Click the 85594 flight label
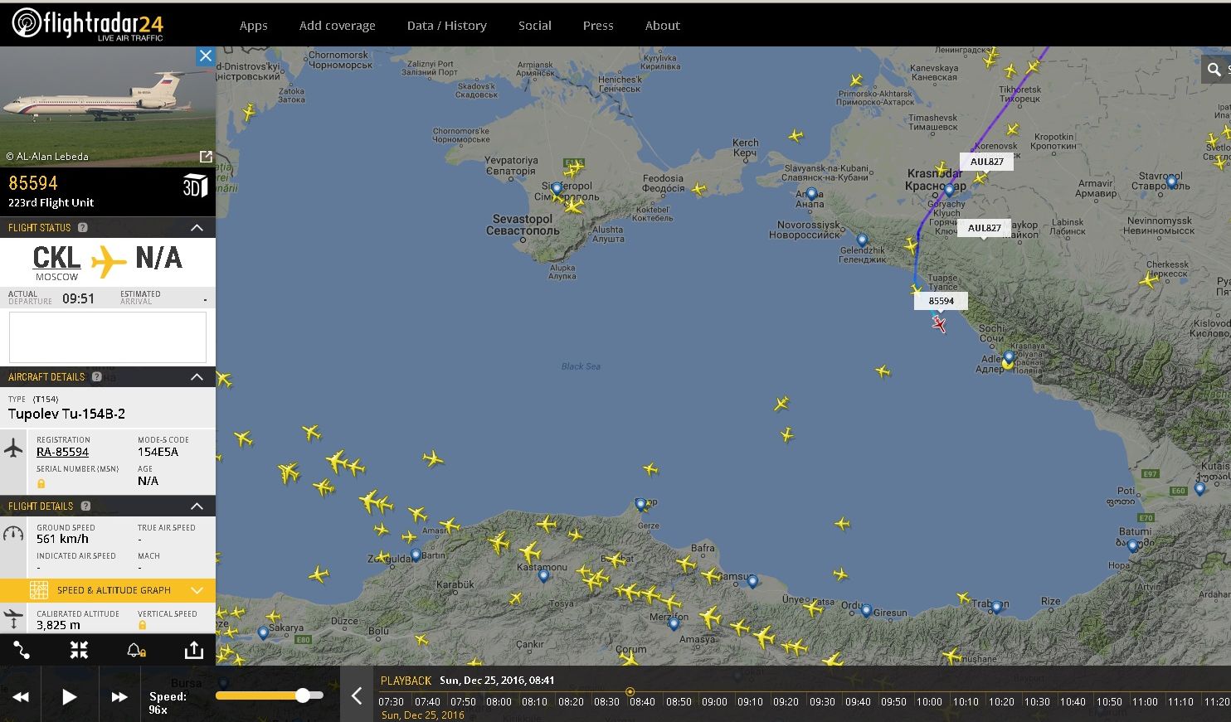This screenshot has height=722, width=1231. (941, 301)
